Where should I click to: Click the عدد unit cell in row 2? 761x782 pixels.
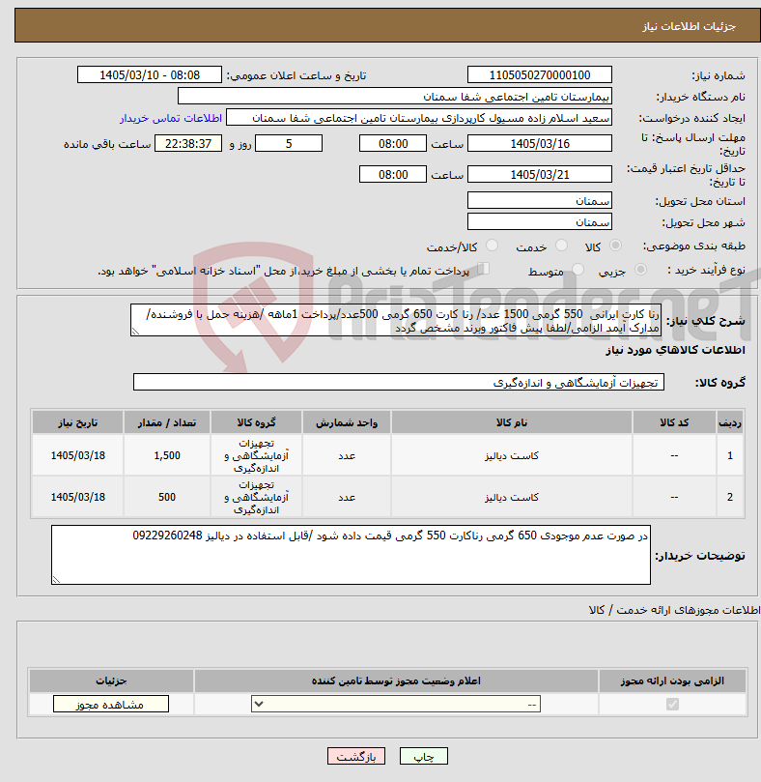(x=347, y=497)
